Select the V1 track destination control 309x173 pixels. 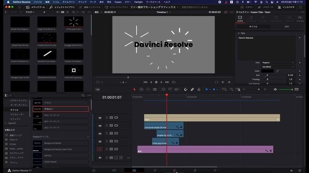click(x=100, y=149)
